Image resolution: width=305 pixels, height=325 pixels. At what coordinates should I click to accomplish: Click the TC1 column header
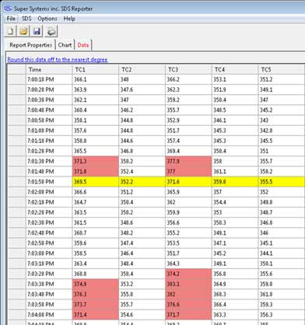(96, 69)
